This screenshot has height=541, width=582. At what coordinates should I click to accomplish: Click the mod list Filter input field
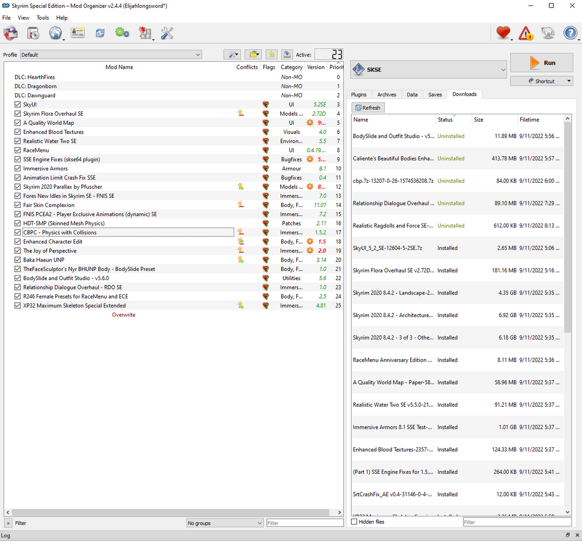click(x=305, y=523)
